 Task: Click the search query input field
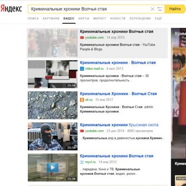coord(89,9)
